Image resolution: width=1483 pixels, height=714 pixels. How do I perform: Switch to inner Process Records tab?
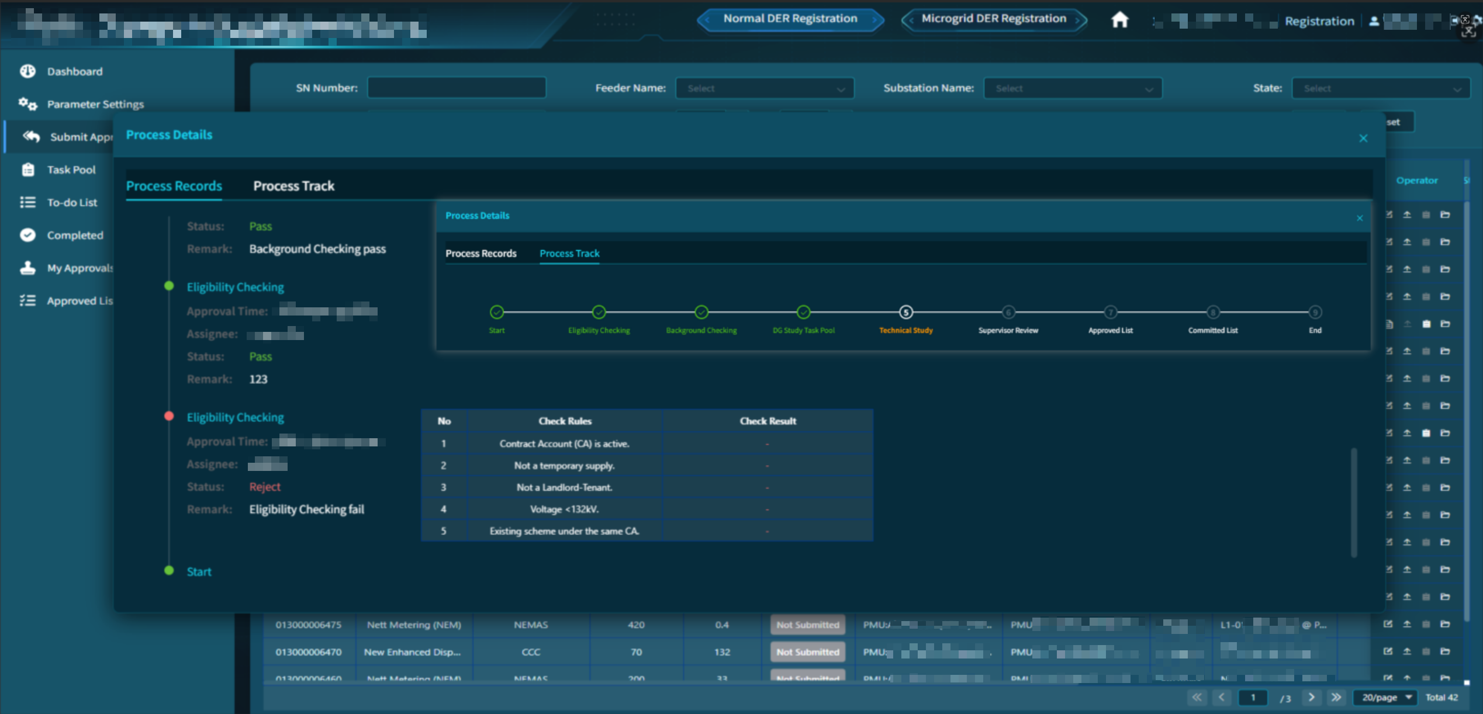481,253
